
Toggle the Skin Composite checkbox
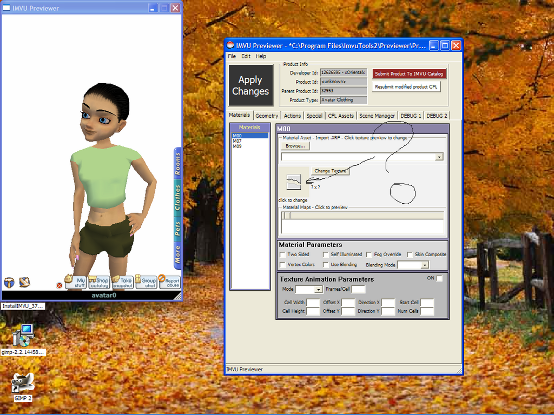coord(410,255)
